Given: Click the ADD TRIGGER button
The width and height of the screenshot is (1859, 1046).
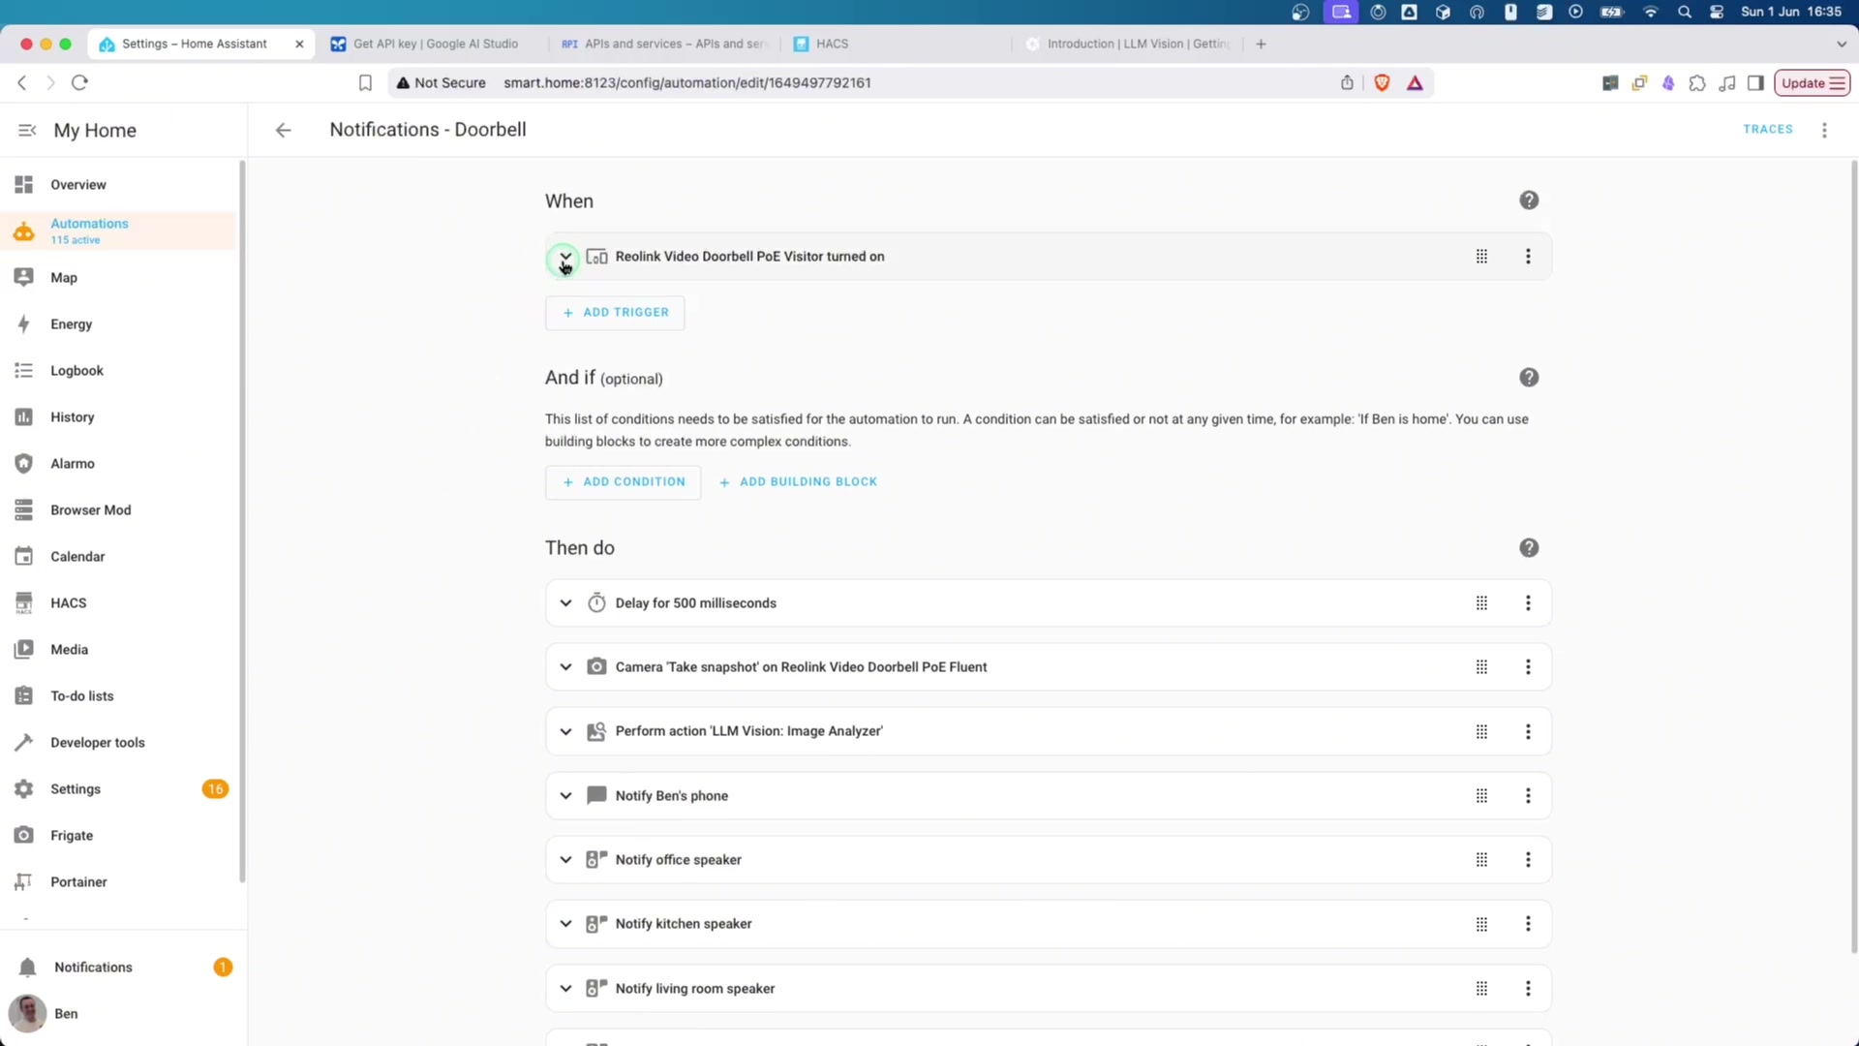Looking at the screenshot, I should pos(615,313).
